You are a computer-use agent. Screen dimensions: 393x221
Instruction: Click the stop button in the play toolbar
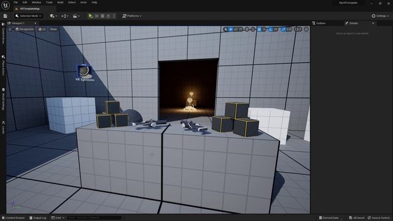point(103,16)
